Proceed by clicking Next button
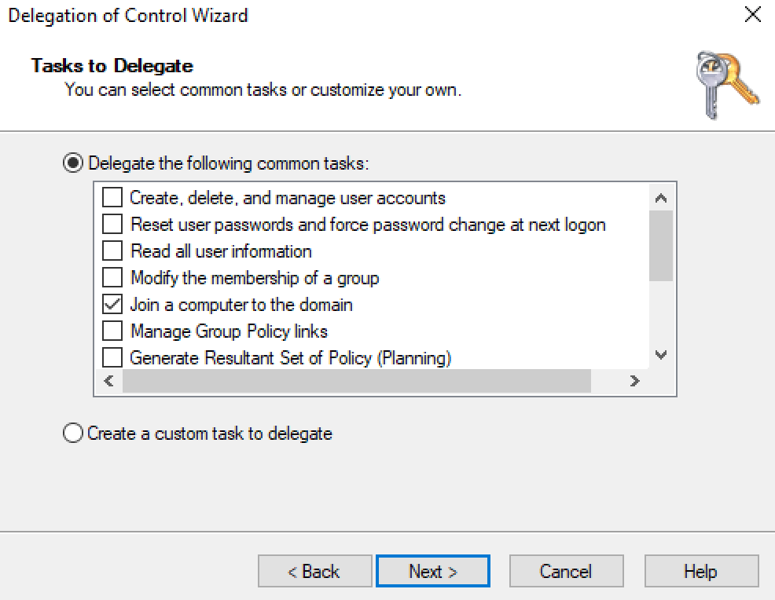 432,571
